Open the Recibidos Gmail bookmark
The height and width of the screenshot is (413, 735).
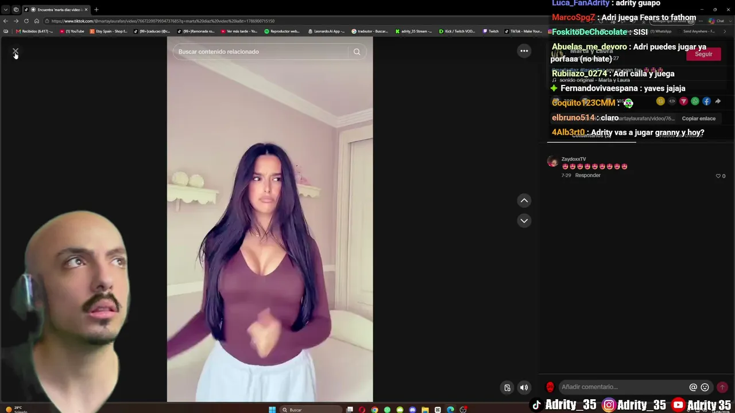34,32
